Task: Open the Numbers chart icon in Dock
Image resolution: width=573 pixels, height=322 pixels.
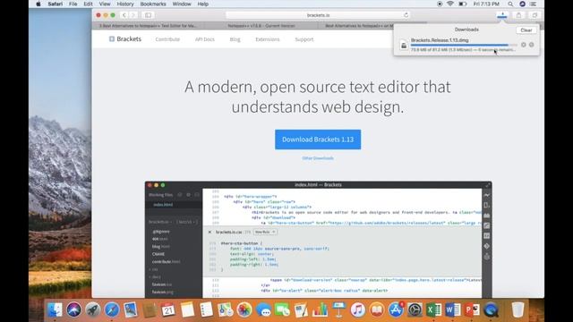Action: click(x=320, y=310)
